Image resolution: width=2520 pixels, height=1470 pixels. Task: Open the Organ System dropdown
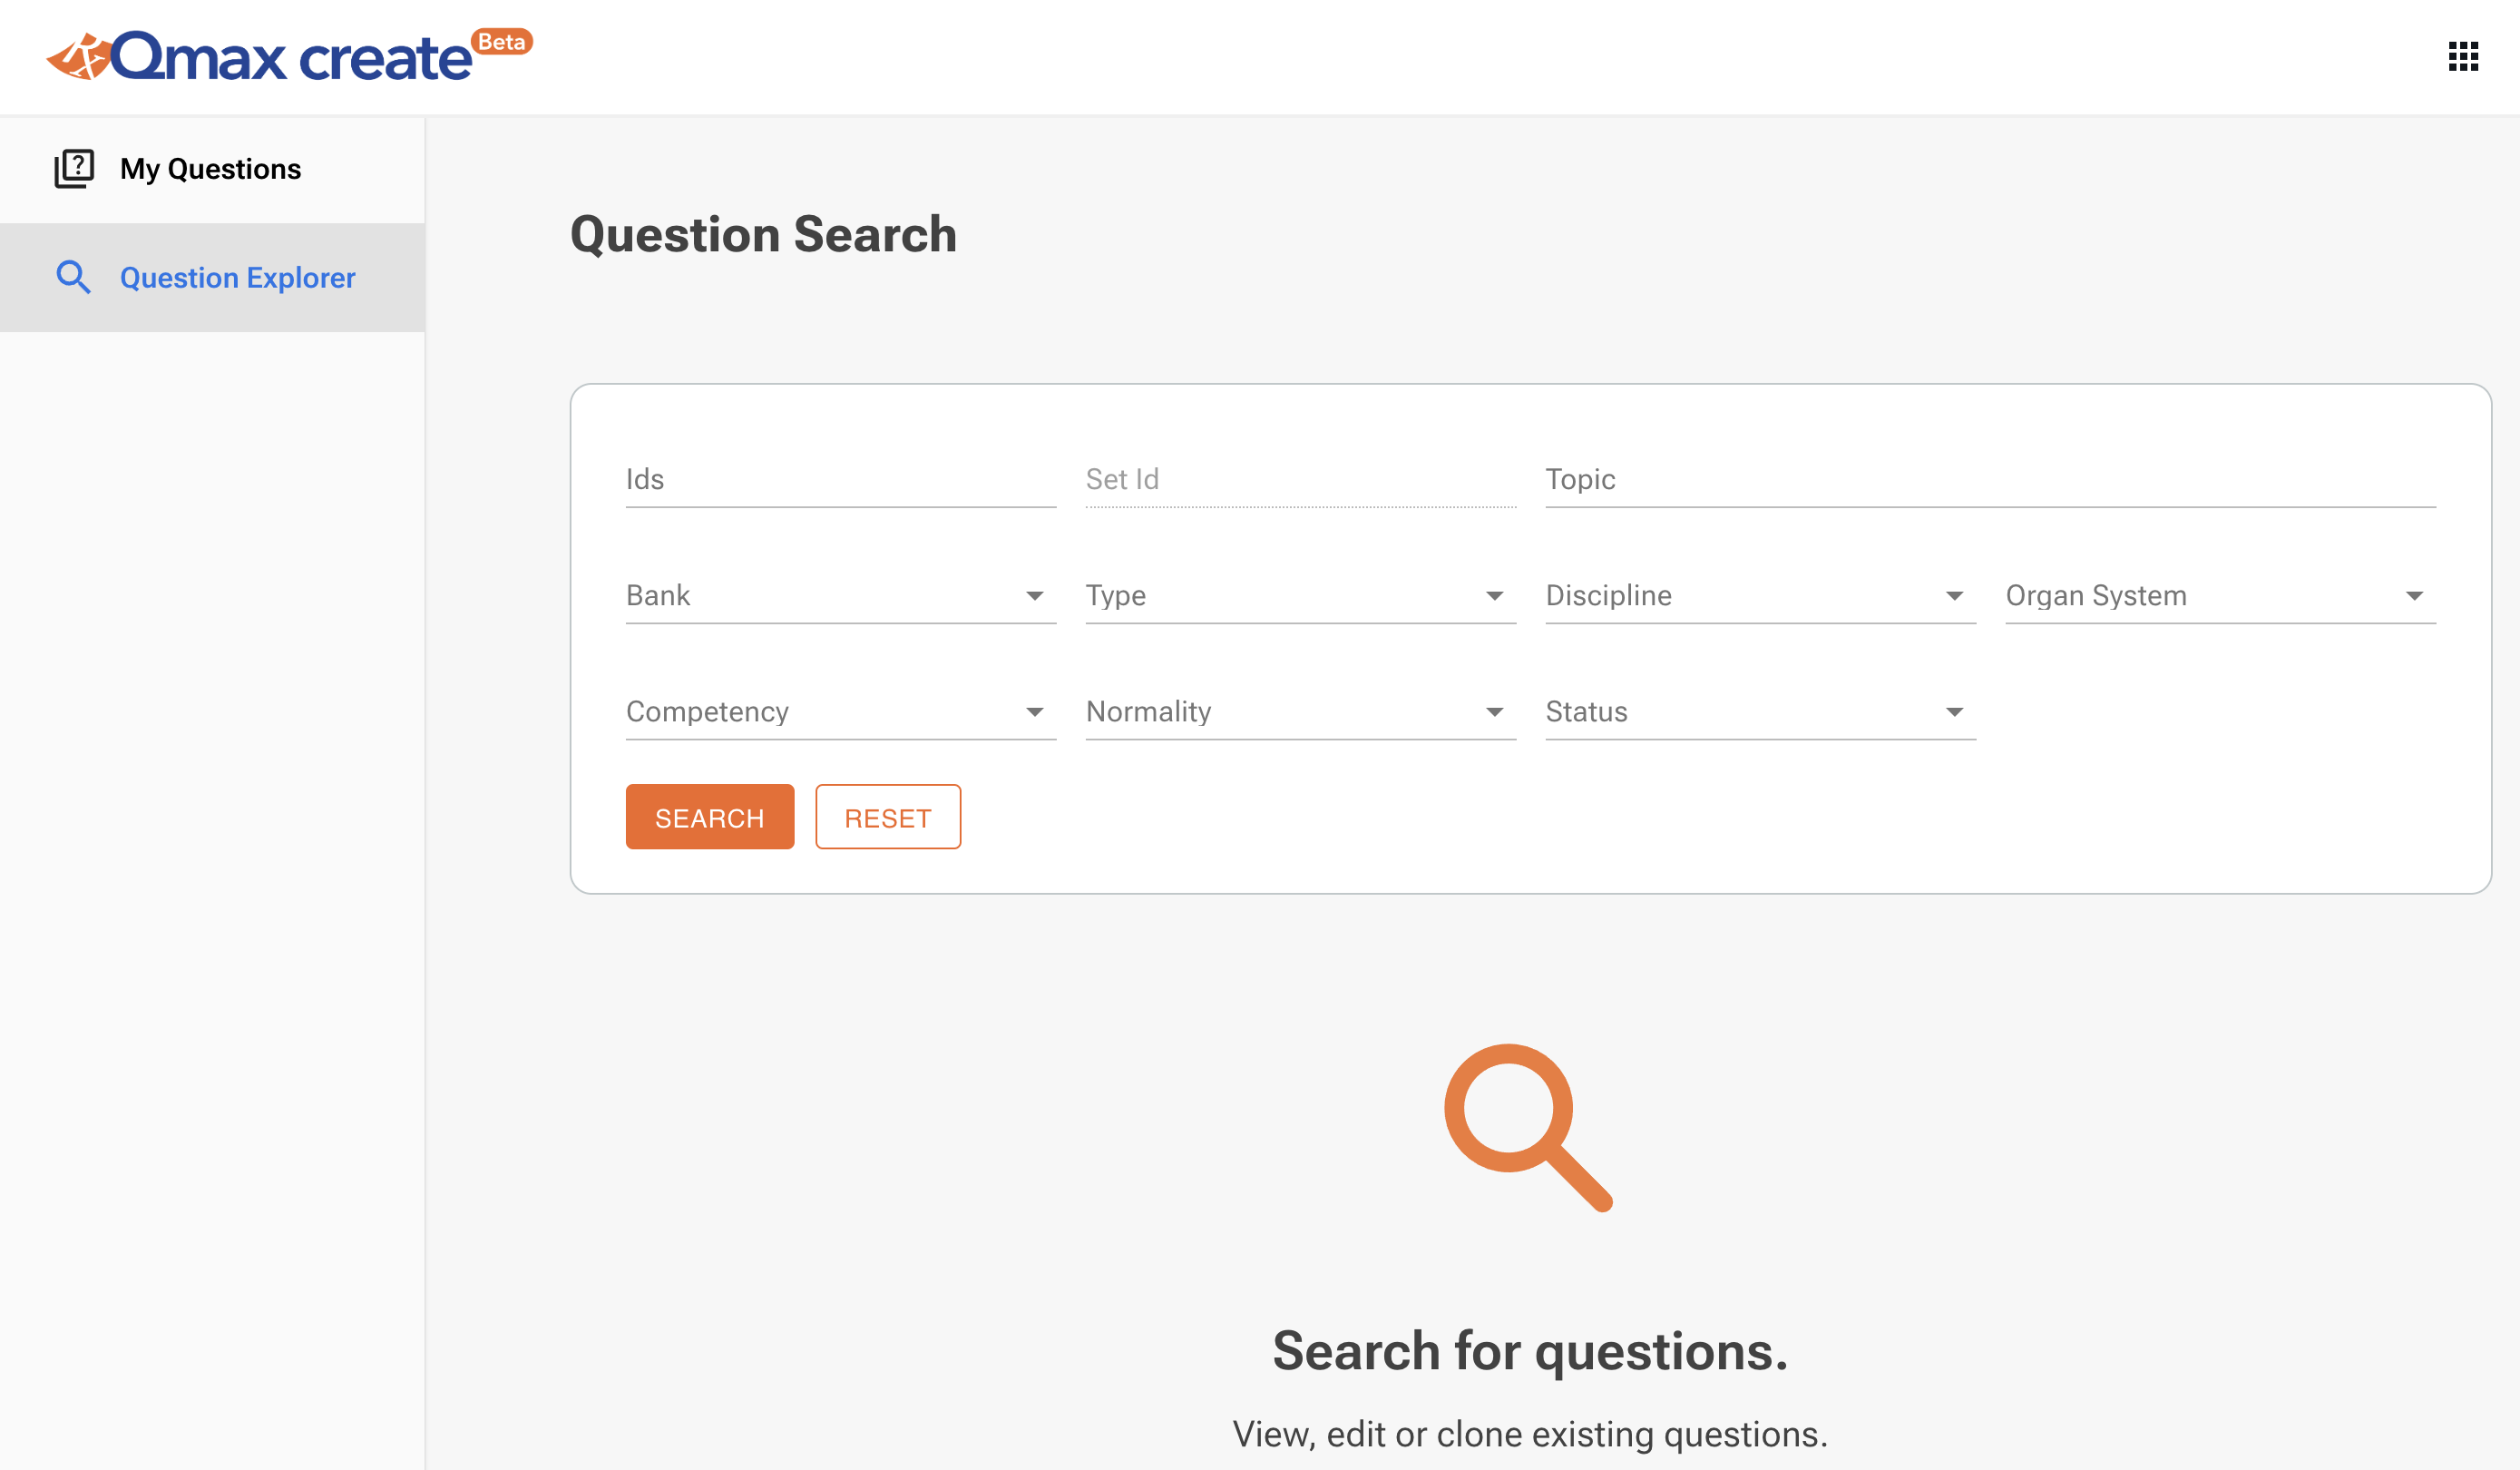[2414, 595]
